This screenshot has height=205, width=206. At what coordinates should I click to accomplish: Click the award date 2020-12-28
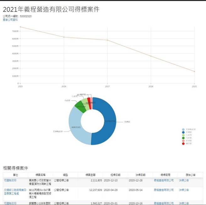pos(136,180)
